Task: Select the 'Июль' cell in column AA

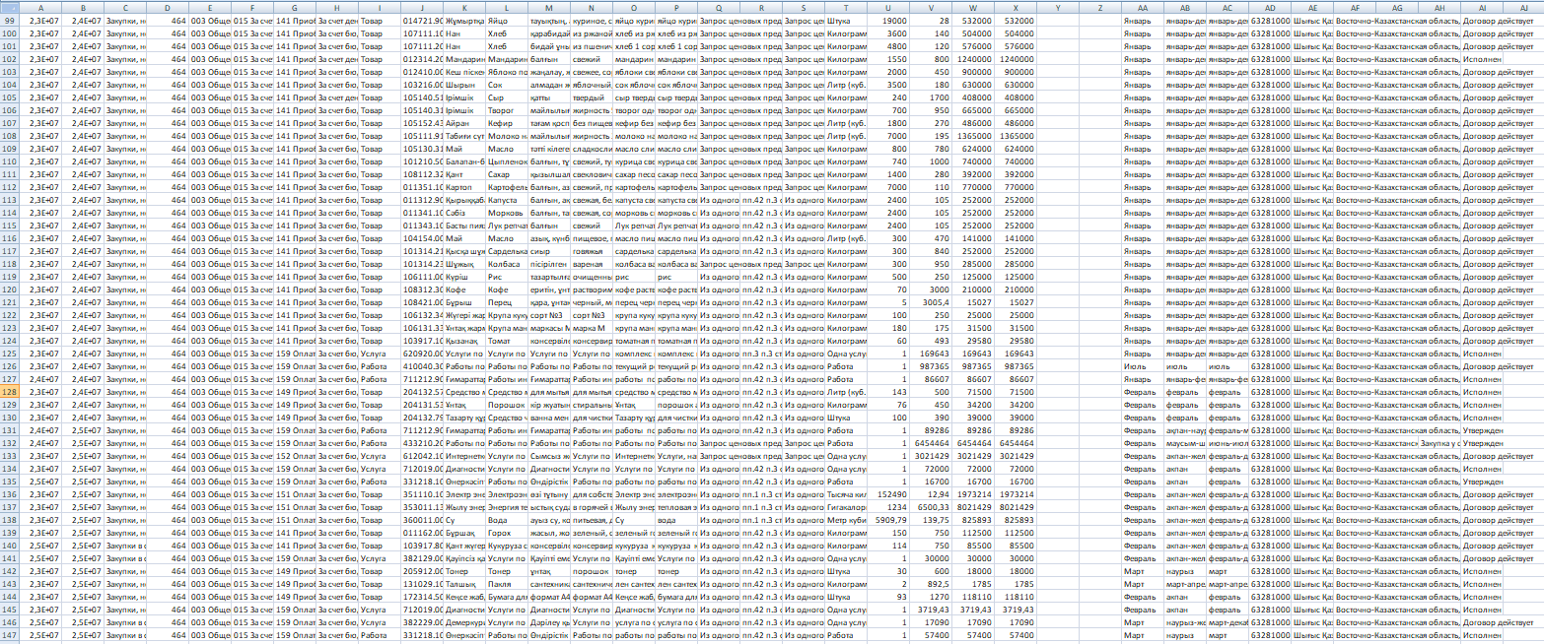Action: coord(1142,366)
